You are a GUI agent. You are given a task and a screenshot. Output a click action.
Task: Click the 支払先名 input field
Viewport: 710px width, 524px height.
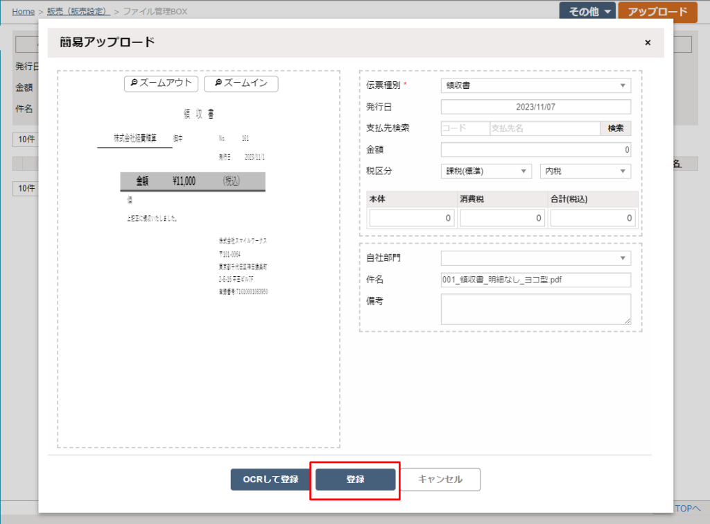pyautogui.click(x=545, y=128)
